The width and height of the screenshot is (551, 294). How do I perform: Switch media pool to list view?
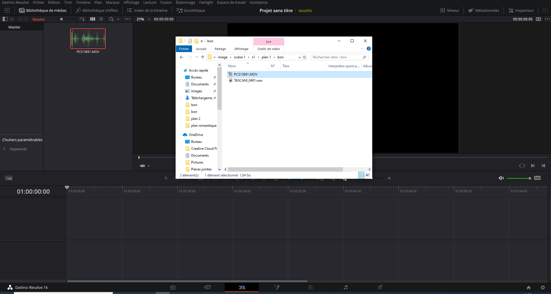(x=101, y=19)
